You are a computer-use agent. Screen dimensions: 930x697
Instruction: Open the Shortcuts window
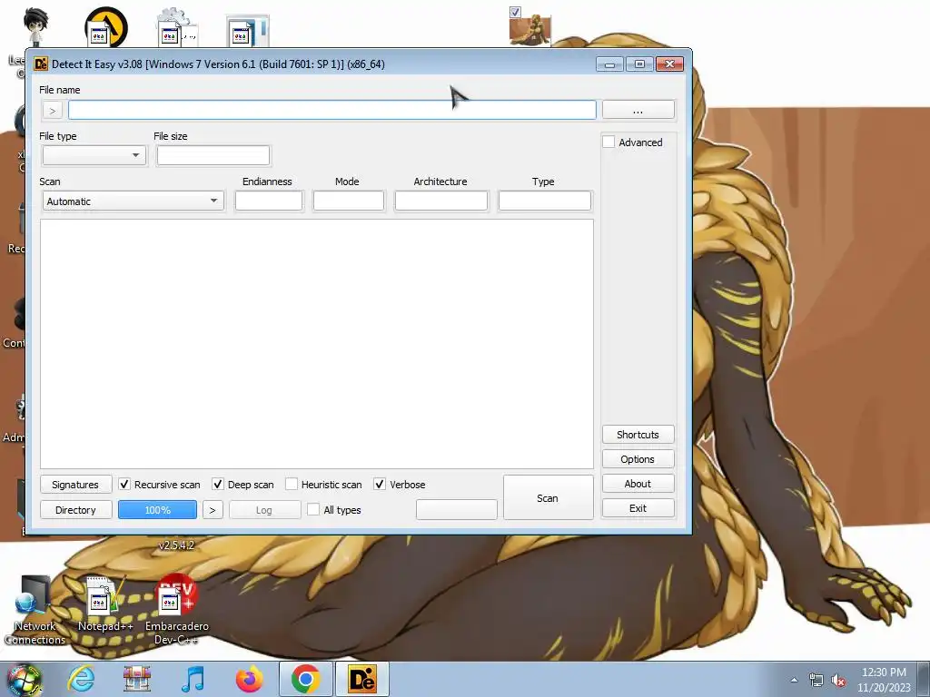click(x=638, y=435)
